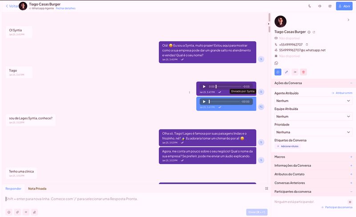
Task: Start a new message with the blue chat button
Action: 278,72
